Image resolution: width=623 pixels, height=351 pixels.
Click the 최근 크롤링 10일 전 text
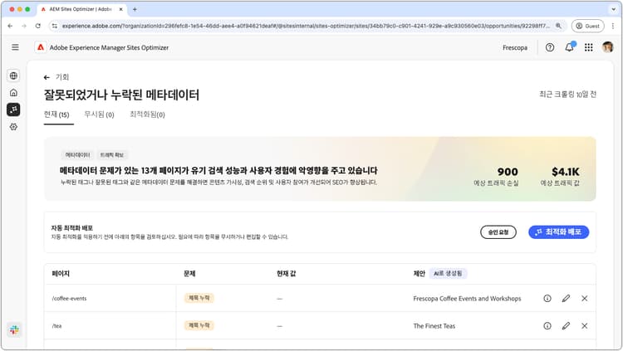click(568, 95)
